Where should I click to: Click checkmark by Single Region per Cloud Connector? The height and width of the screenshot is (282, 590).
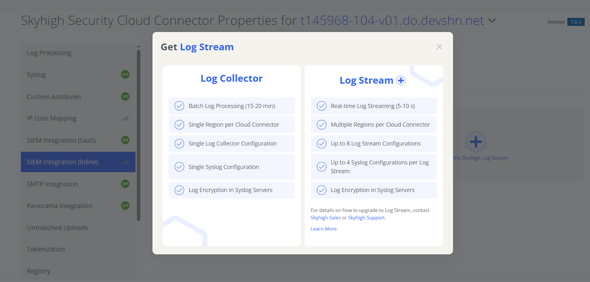[x=179, y=125]
